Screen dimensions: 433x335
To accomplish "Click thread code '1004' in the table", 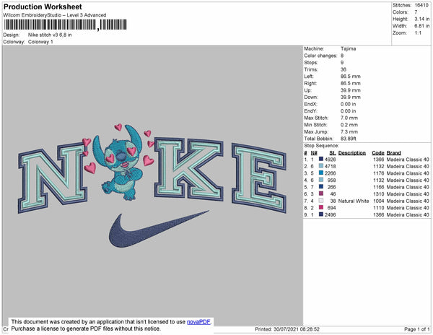I will click(379, 201).
